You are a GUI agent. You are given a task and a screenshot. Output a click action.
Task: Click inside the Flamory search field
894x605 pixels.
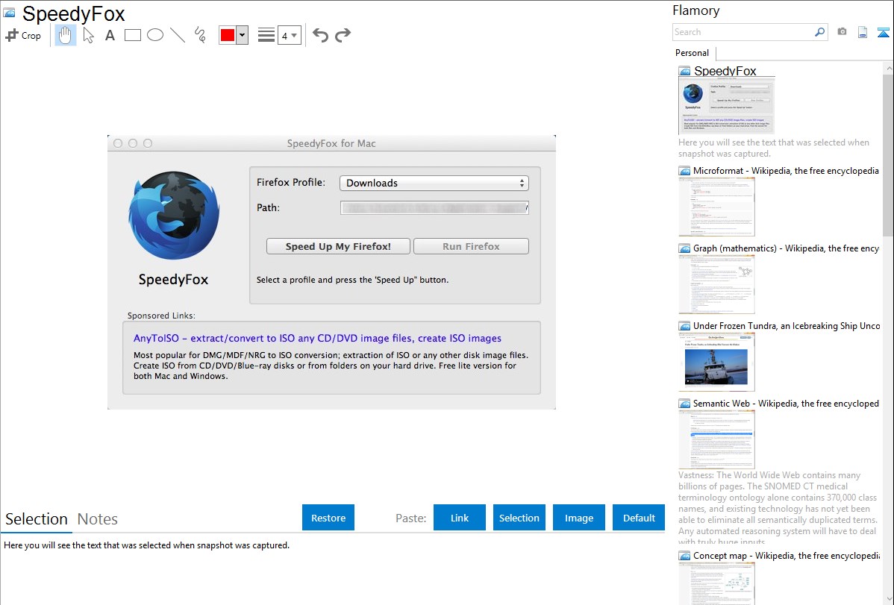743,32
